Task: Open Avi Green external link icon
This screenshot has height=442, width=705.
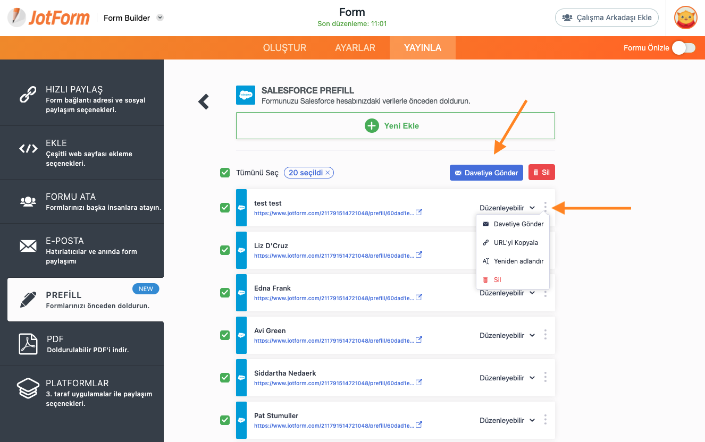Action: (x=419, y=340)
